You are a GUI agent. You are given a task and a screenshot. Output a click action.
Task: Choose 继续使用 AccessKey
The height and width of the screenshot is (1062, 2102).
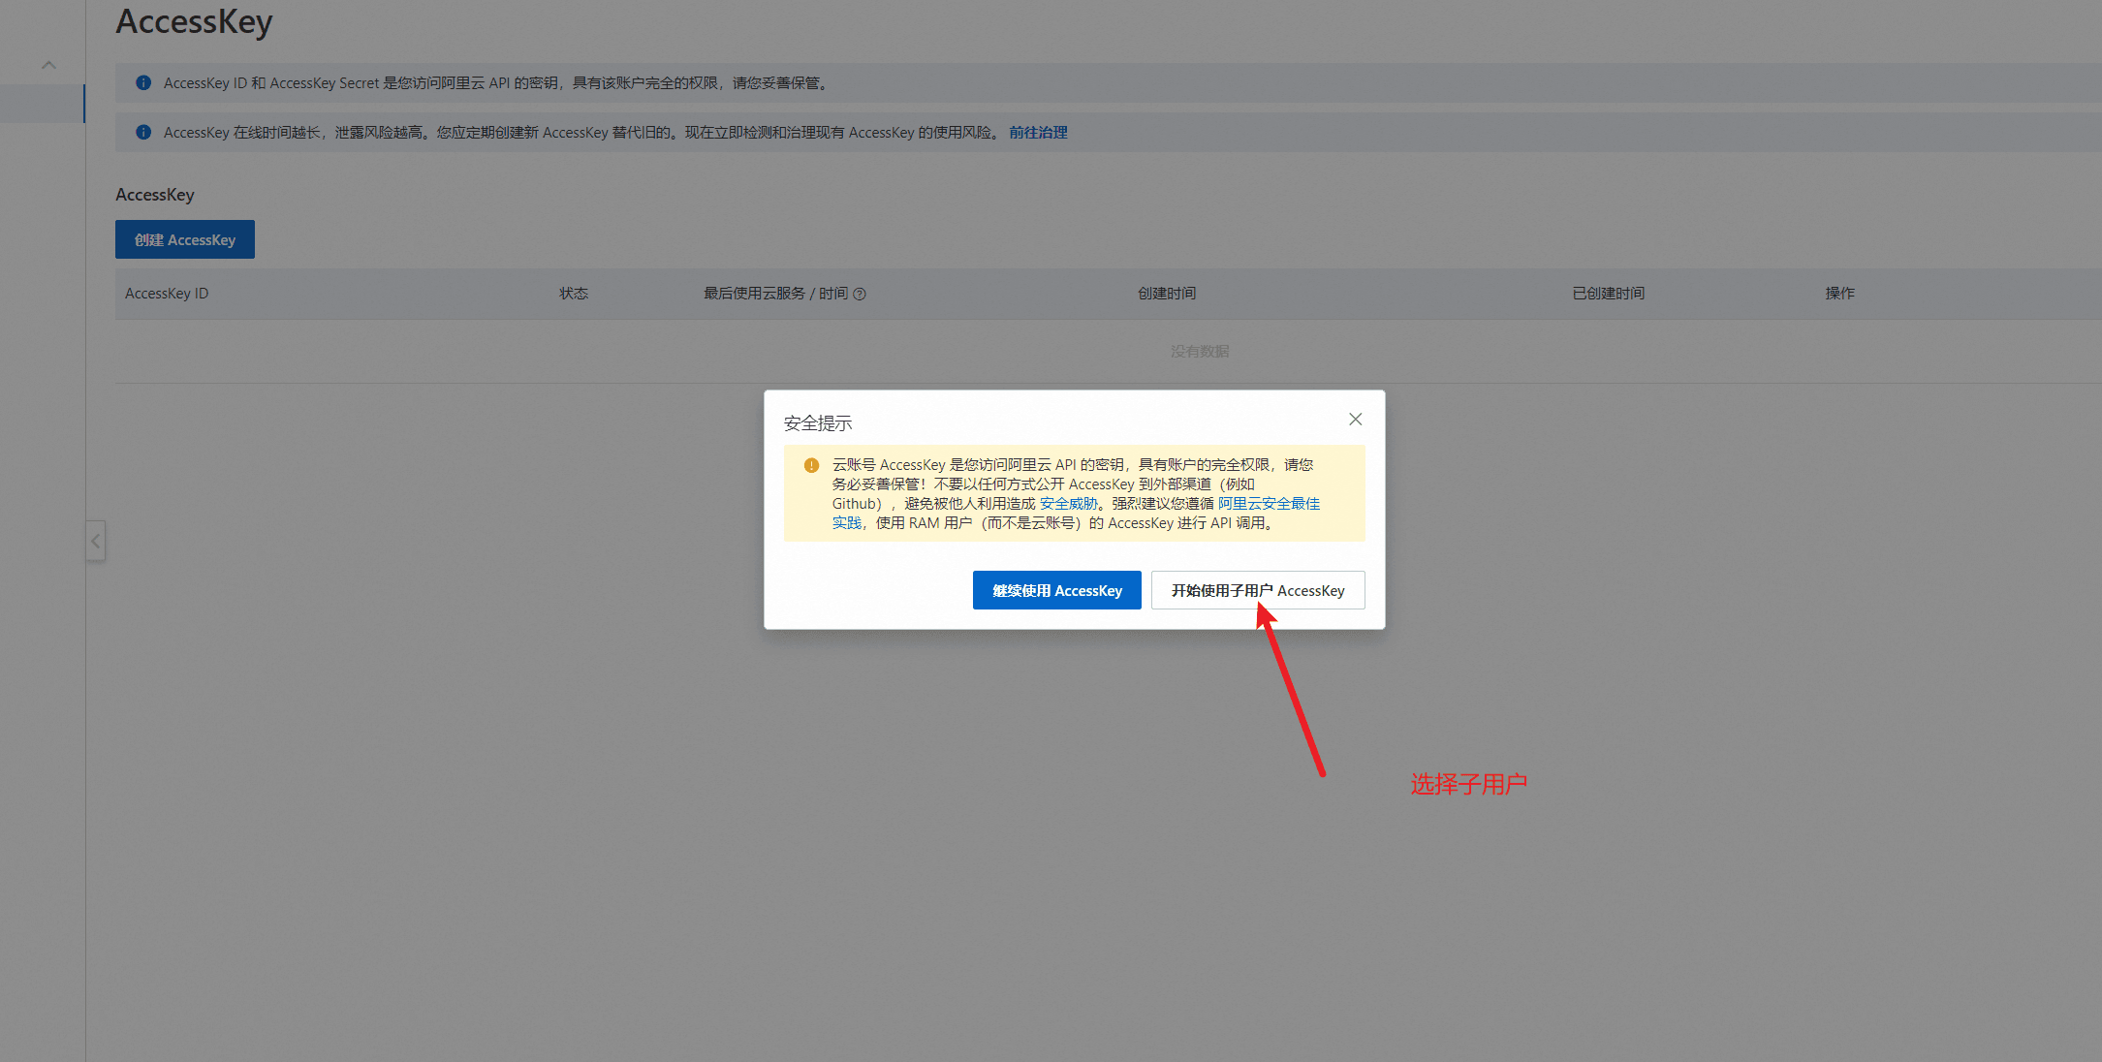point(1056,590)
